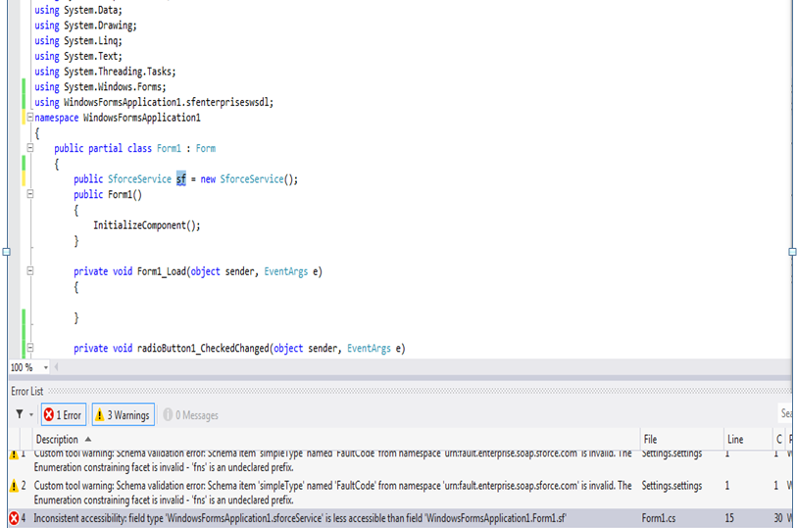Click the Form base class name
Image resolution: width=797 pixels, height=528 pixels.
[x=205, y=148]
